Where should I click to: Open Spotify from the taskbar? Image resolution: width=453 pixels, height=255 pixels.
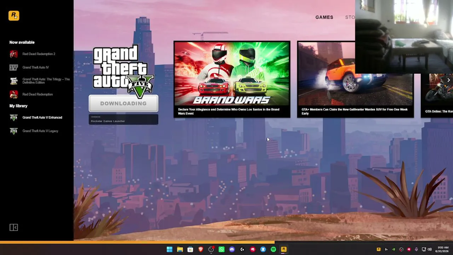273,249
